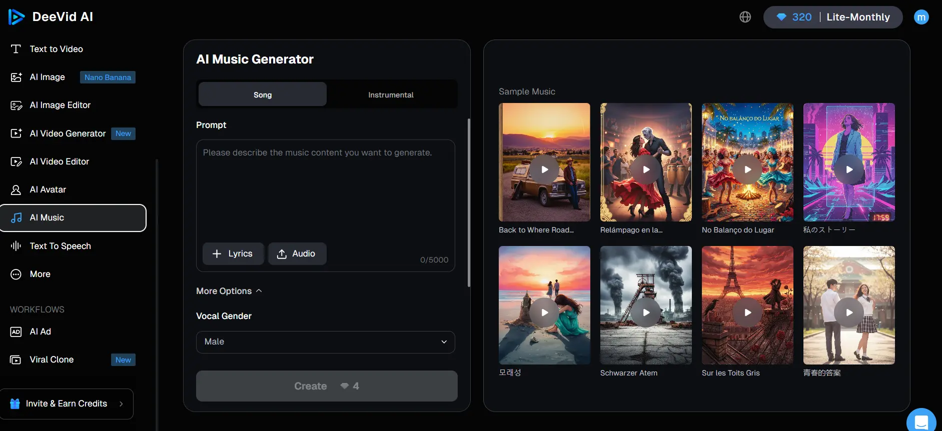942x431 pixels.
Task: Open the Vocal Gender dropdown set to Male
Action: (x=326, y=342)
